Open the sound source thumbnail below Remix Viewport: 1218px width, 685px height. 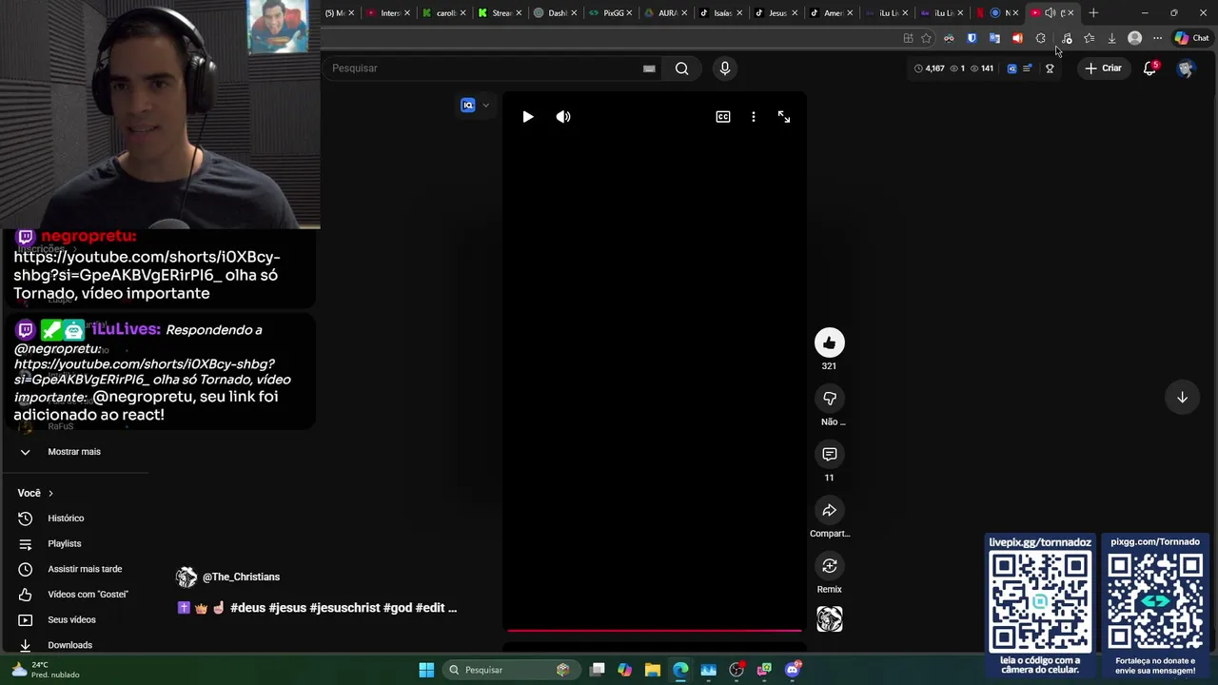click(829, 619)
